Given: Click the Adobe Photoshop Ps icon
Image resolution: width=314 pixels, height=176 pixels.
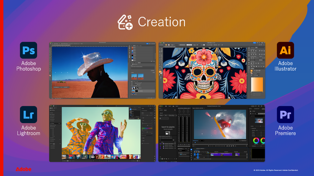Looking at the screenshot, I should pos(28,51).
